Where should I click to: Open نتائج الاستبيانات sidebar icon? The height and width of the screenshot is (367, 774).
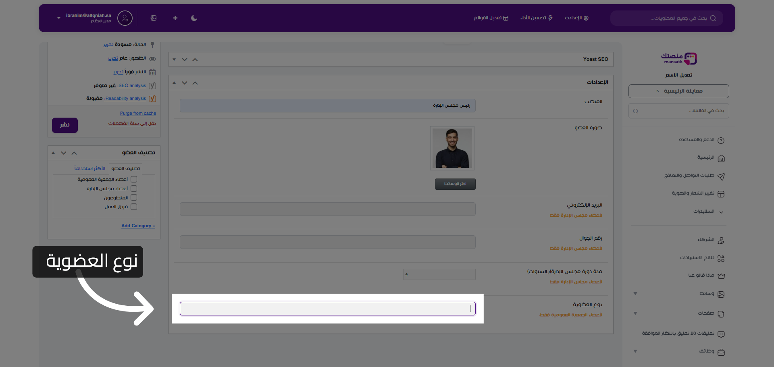point(721,258)
